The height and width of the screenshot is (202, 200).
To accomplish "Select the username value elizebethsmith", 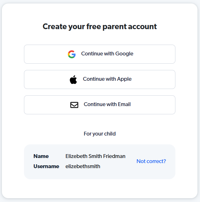I will pos(83,166).
